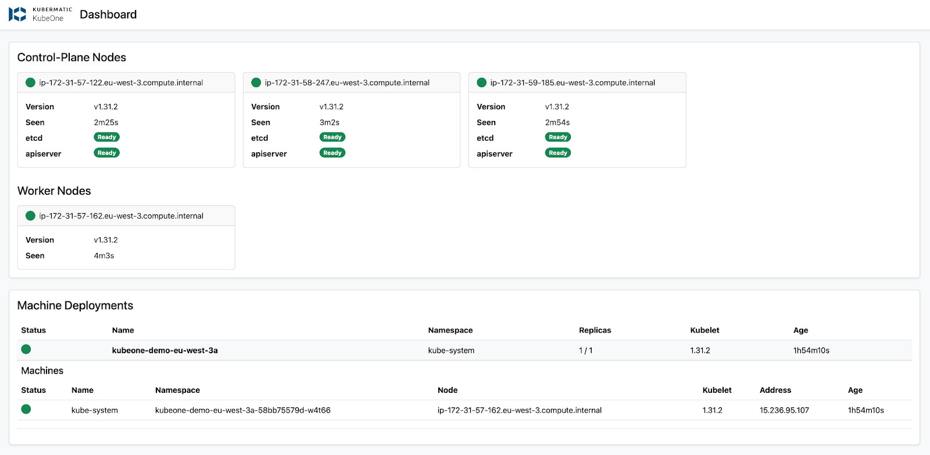Click green status dot of node ip-172-31-59-185

482,83
